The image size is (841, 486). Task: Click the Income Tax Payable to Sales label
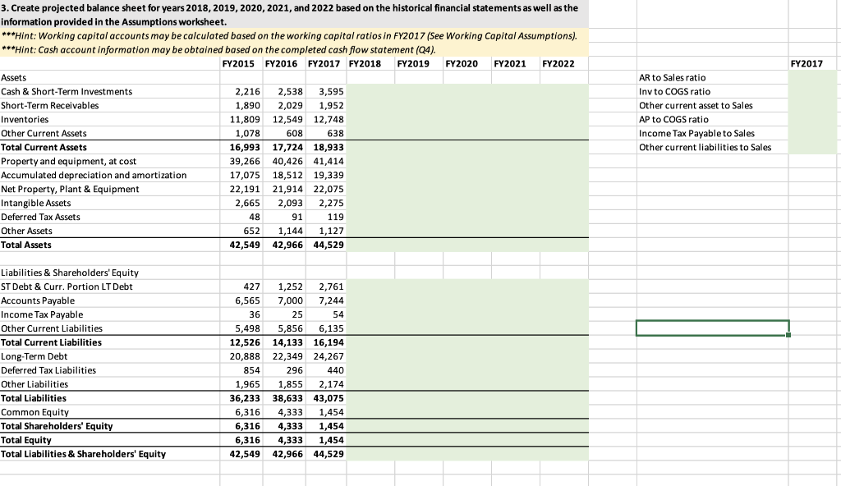click(685, 133)
